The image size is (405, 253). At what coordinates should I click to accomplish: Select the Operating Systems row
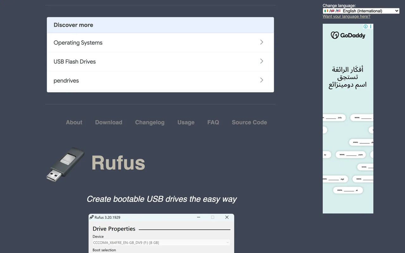click(x=160, y=43)
